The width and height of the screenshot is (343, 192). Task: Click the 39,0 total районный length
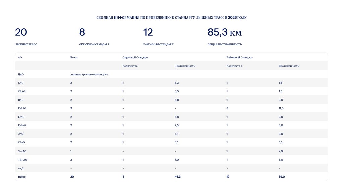point(282,177)
